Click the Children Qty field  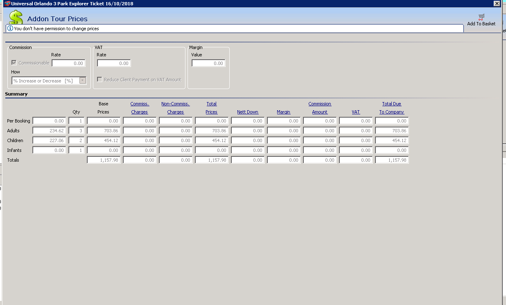(x=77, y=140)
